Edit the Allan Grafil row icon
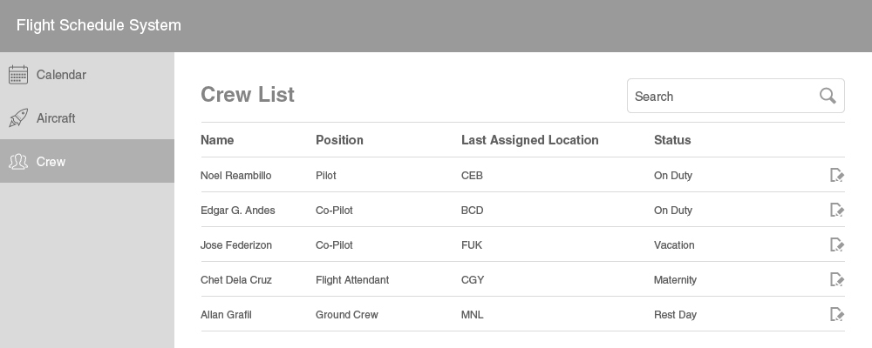 837,315
